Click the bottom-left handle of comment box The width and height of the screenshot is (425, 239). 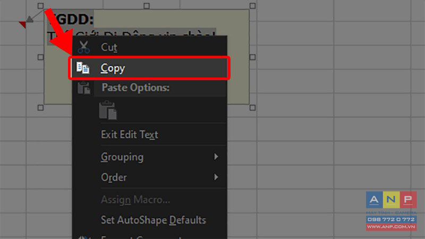point(40,108)
